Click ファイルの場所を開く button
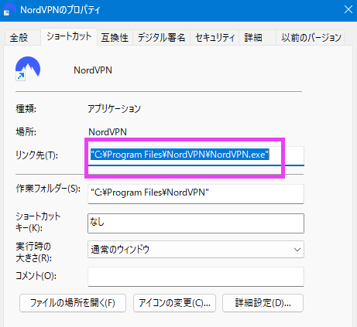The width and height of the screenshot is (357, 327). click(x=73, y=303)
